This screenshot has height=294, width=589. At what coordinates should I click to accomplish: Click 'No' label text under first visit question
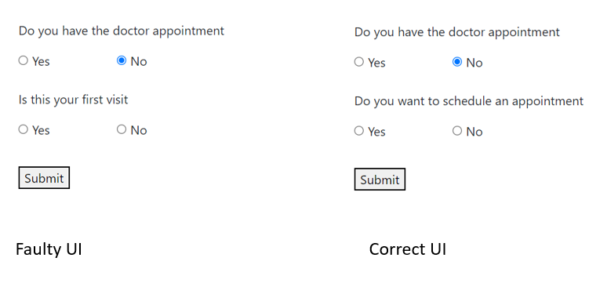pos(139,130)
